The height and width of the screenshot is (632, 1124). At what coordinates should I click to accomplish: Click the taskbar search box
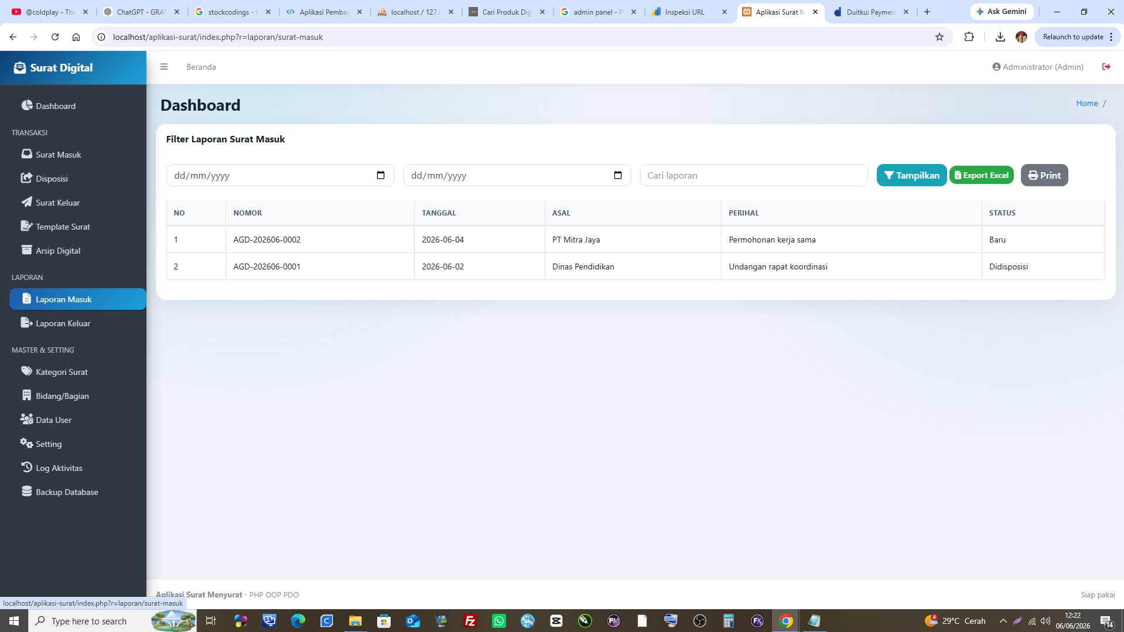click(112, 621)
